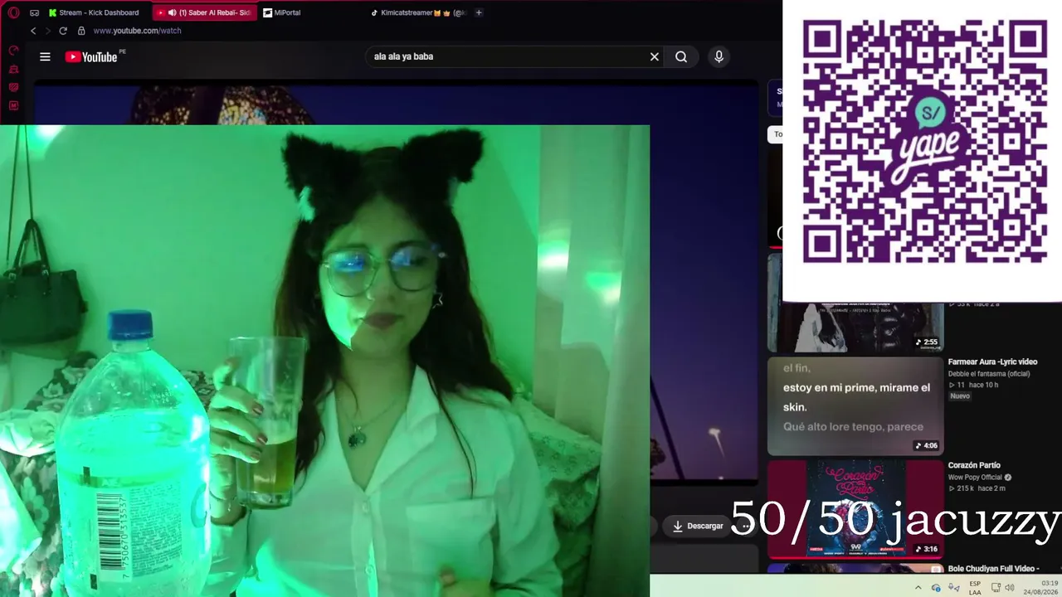Show hidden system tray icons

pos(918,588)
